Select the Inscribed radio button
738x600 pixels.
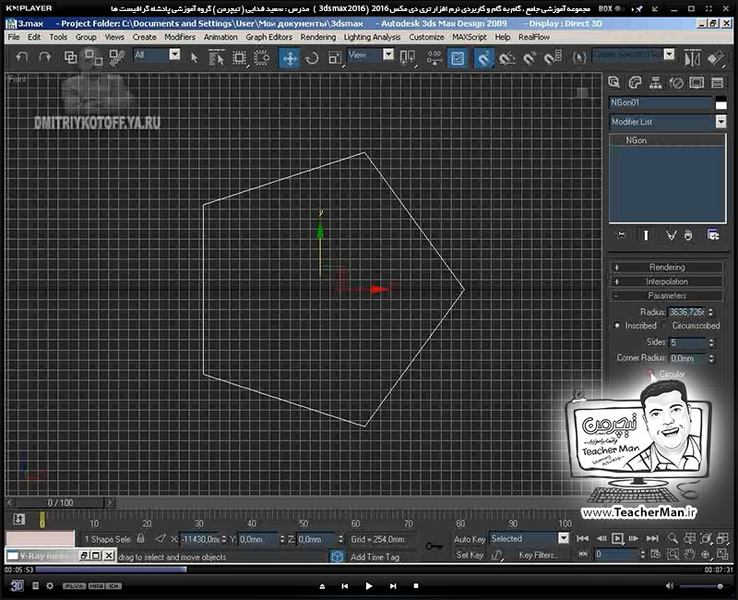(617, 326)
